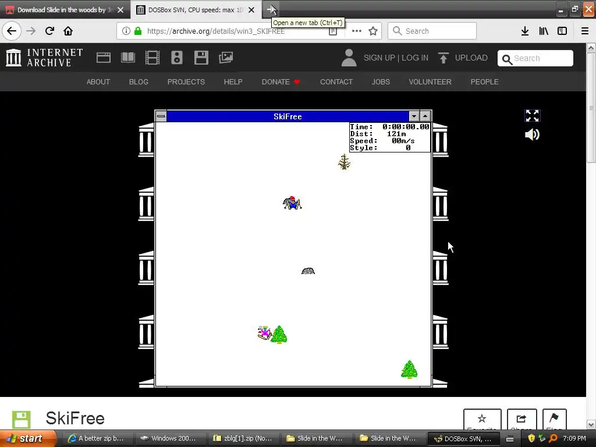Click the skier in the SkiFree game
Screen dimensions: 596x447
click(x=292, y=203)
